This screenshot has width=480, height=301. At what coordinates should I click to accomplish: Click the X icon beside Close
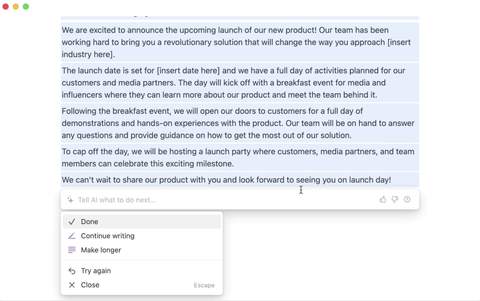tap(72, 285)
